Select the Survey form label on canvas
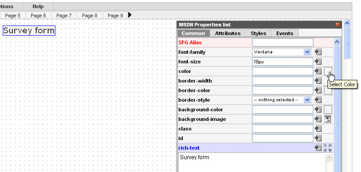 coord(29,31)
